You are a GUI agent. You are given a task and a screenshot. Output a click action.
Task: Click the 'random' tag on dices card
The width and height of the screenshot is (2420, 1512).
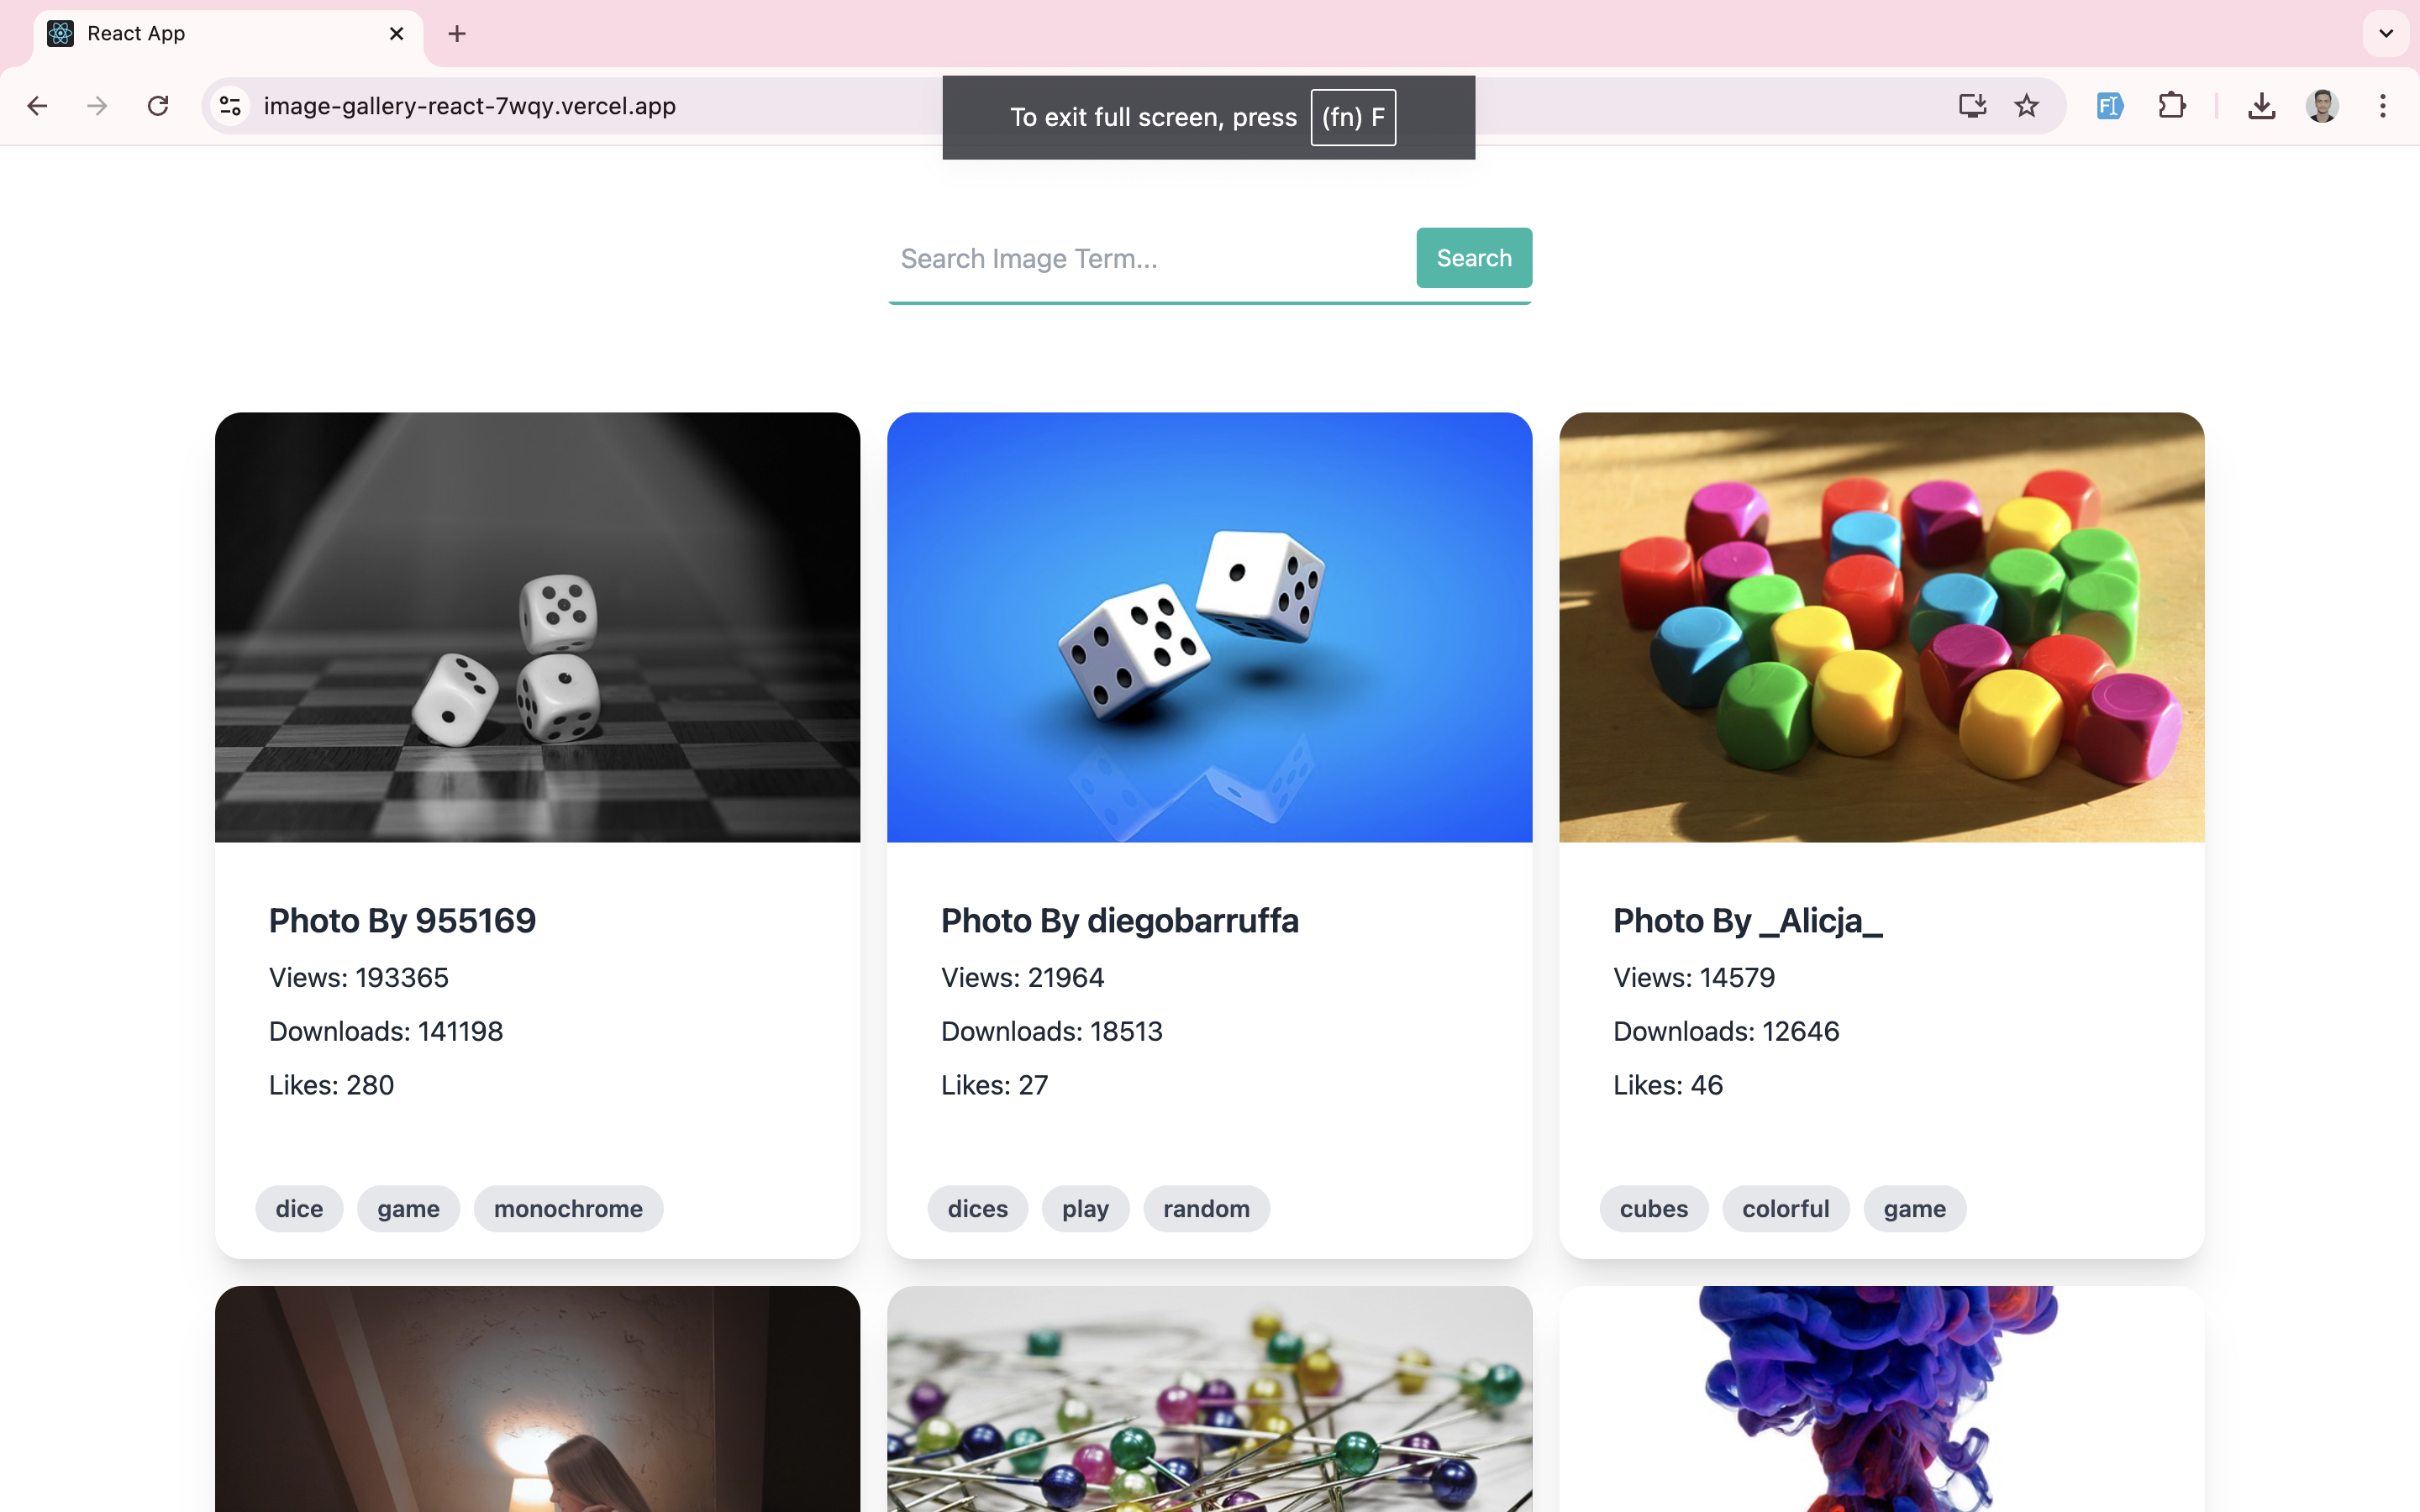point(1206,1207)
